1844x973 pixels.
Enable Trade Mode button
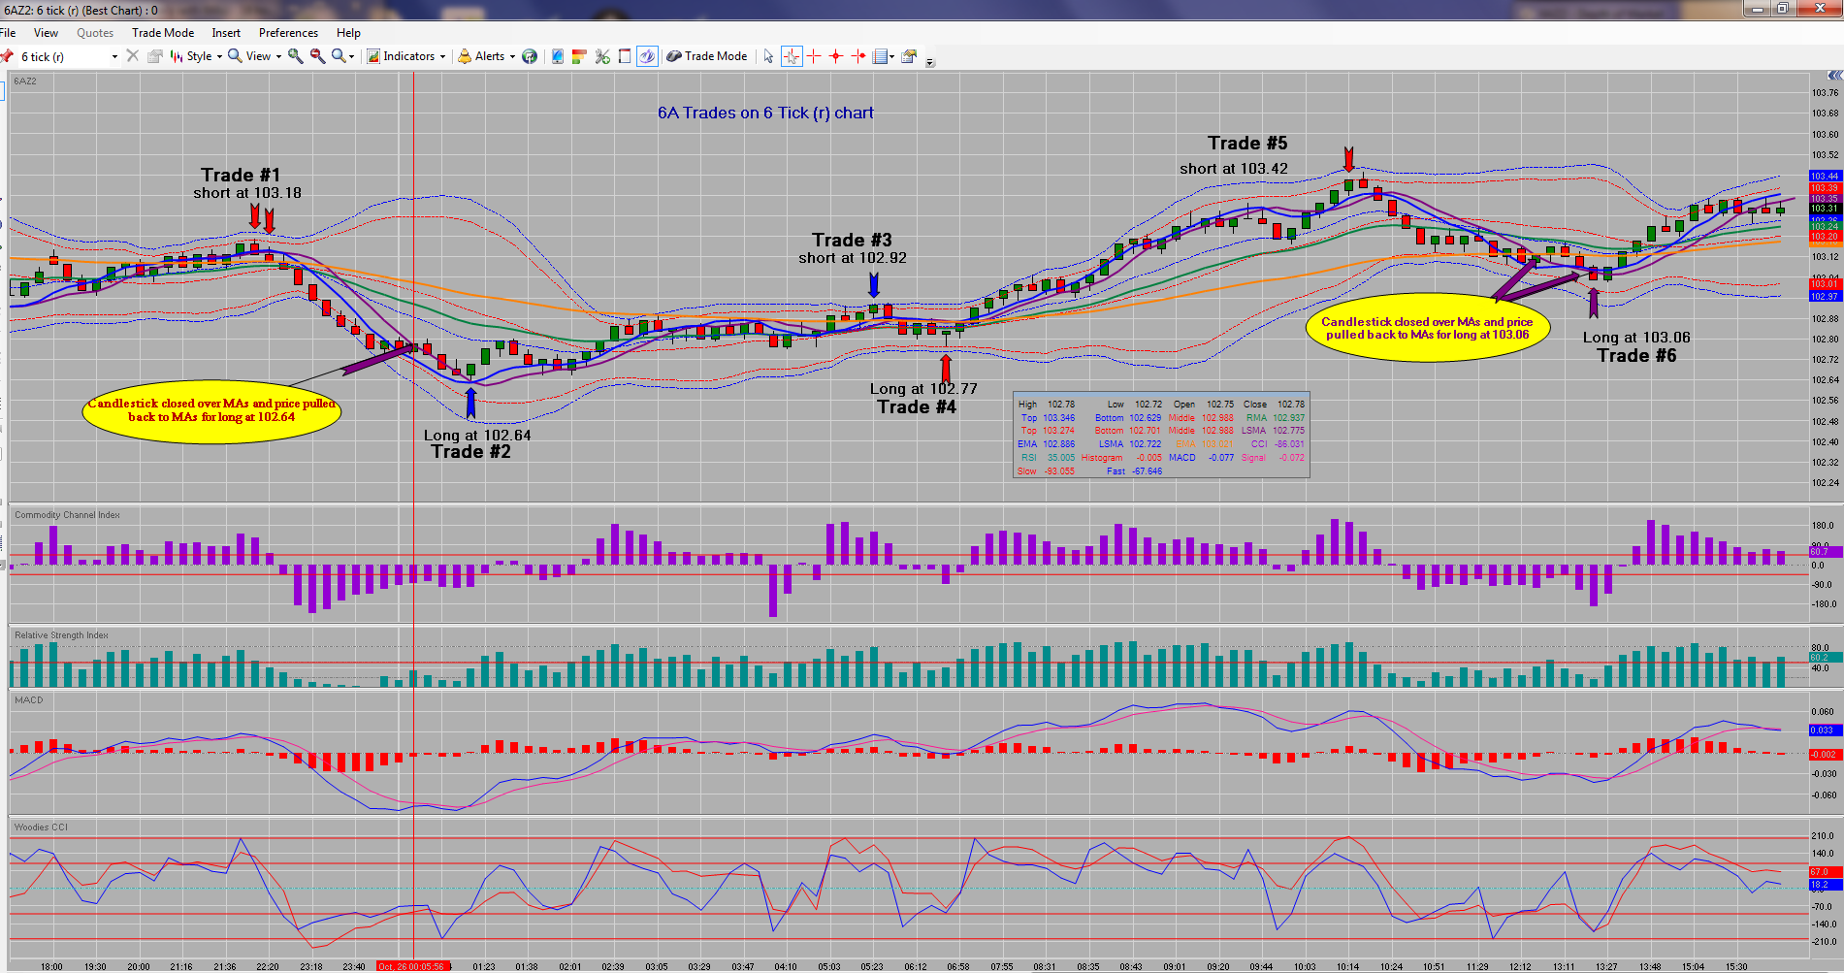click(x=706, y=56)
